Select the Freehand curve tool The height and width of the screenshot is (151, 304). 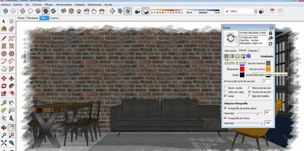(x=12, y=38)
